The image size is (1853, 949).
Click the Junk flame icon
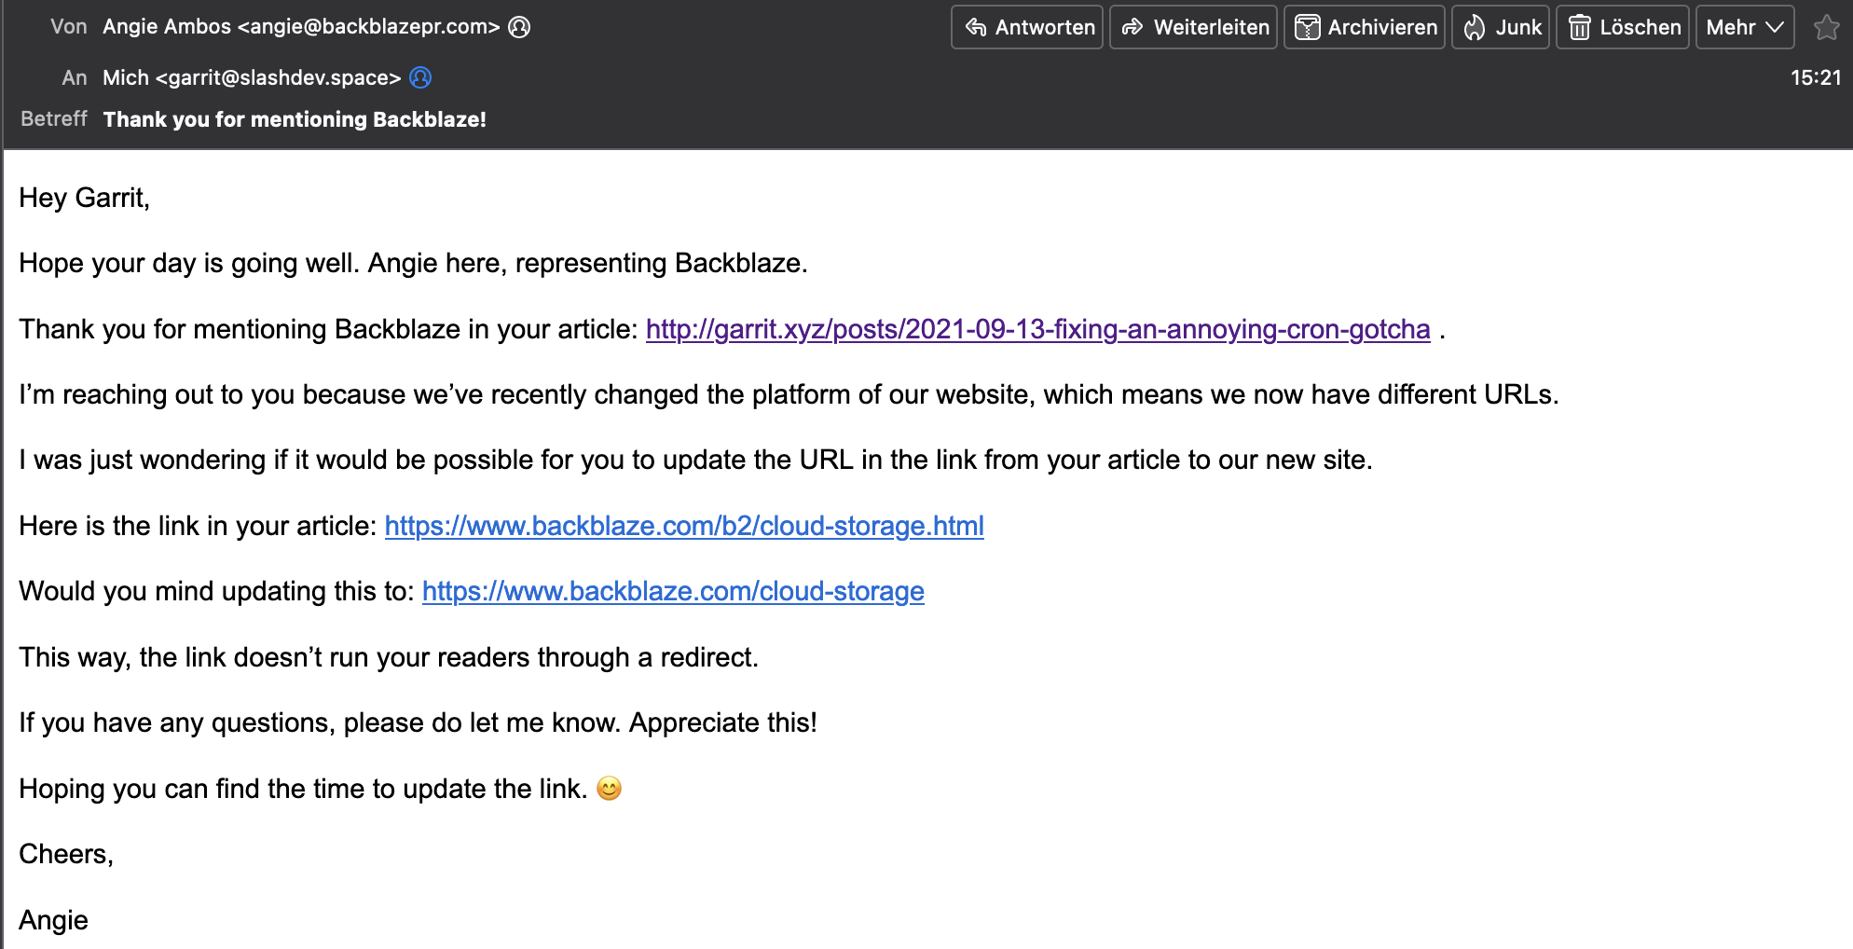point(1475,27)
